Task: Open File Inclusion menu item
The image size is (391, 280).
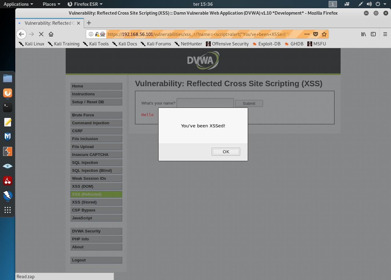Action: pyautogui.click(x=96, y=139)
